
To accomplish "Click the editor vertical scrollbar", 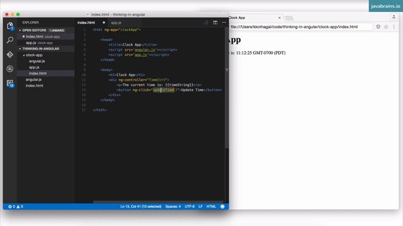I will [x=227, y=87].
